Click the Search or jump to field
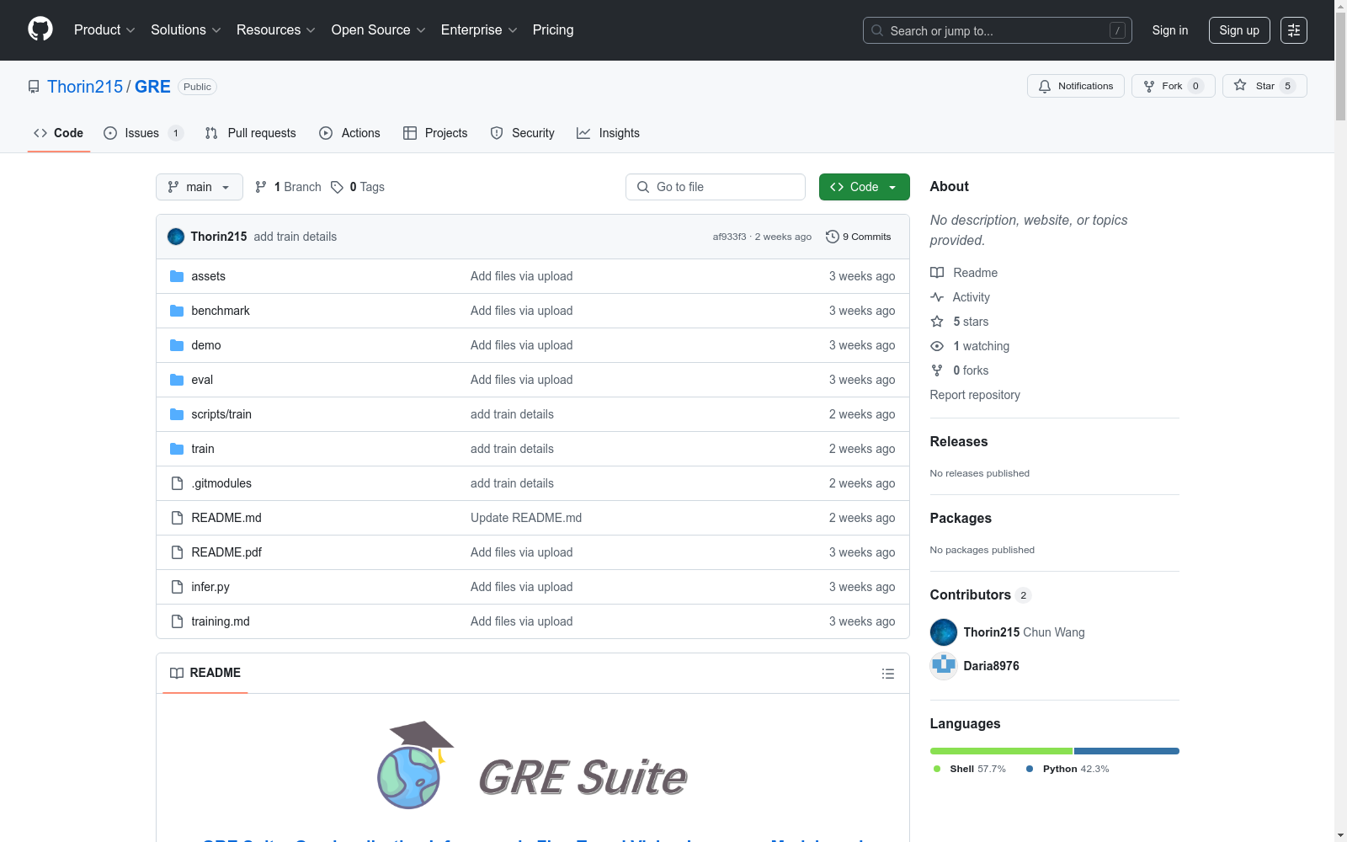 (x=998, y=30)
